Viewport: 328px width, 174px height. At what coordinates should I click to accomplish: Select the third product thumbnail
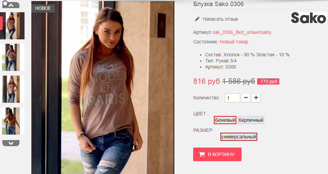pos(13,89)
